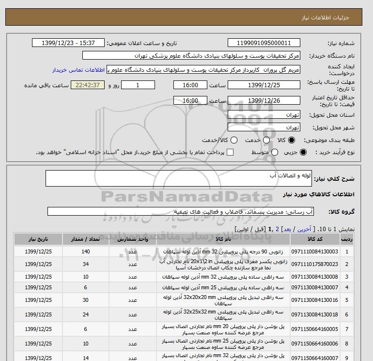Click product code 0971150664160005

point(315,329)
